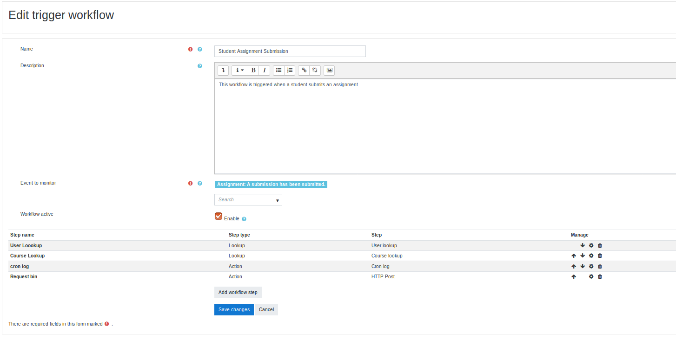This screenshot has width=676, height=346.
Task: Edit settings of User Loookup step
Action: [591, 245]
